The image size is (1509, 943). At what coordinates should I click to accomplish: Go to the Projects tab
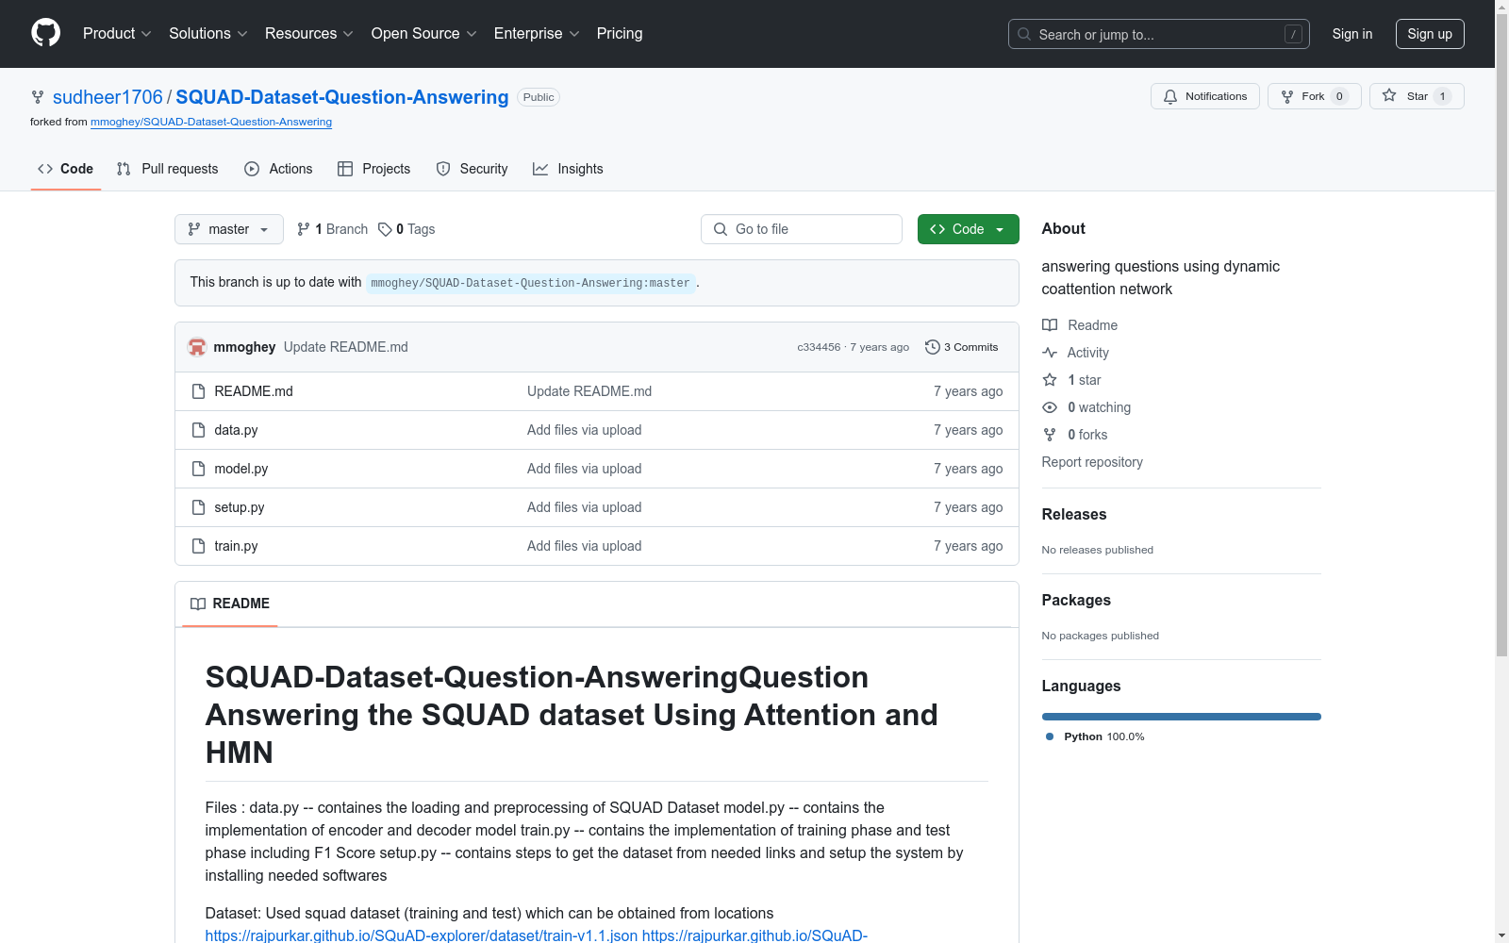click(x=374, y=169)
